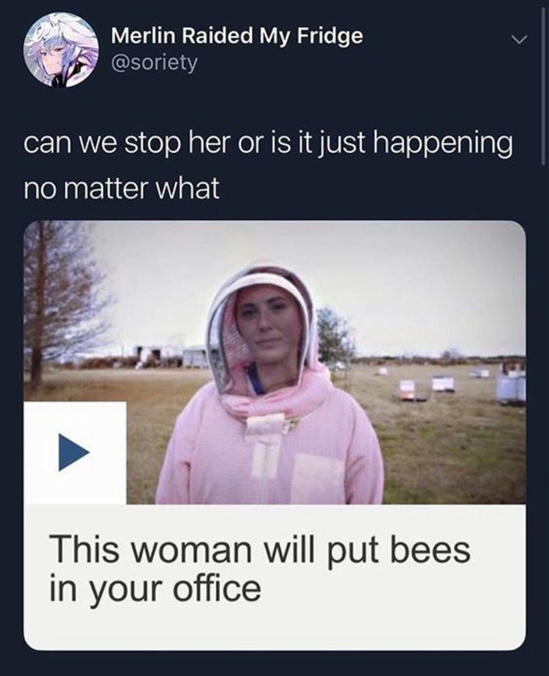This screenshot has height=676, width=549.
Task: Select tweet line 'no matter what'
Action: (x=122, y=189)
